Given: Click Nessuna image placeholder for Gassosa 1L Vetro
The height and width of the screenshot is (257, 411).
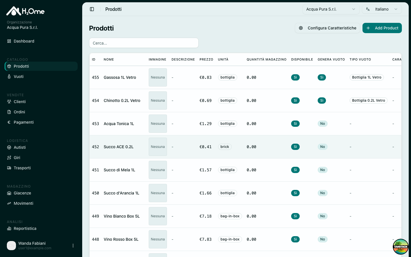Looking at the screenshot, I should (158, 77).
